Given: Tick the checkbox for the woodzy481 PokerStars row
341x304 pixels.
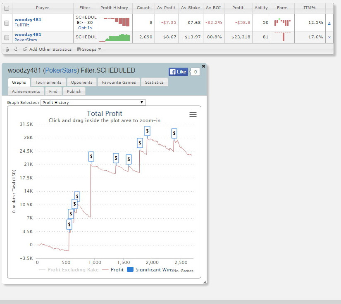Looking at the screenshot, I should point(7,37).
